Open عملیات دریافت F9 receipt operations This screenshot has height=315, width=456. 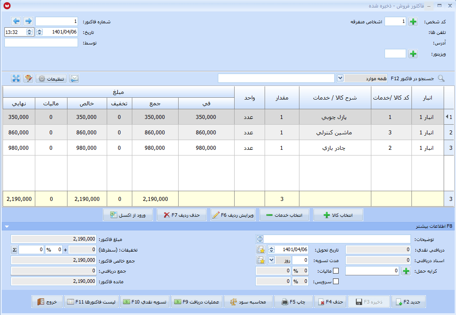click(197, 302)
